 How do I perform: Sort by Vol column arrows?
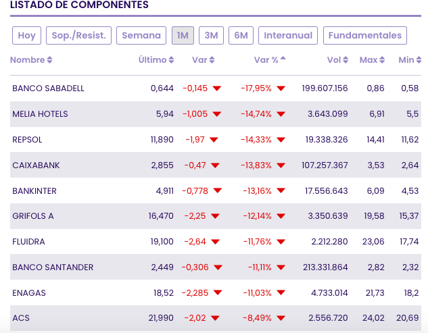click(346, 60)
